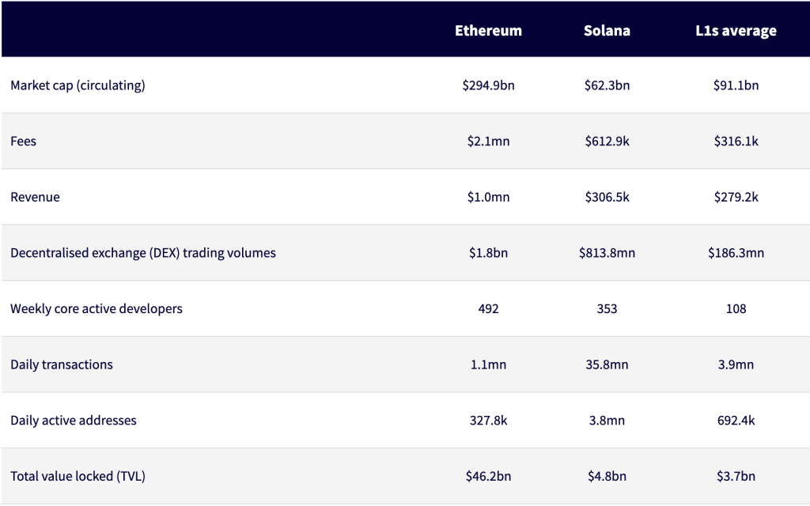Select the Daily transactions row label
810x506 pixels.
62,364
